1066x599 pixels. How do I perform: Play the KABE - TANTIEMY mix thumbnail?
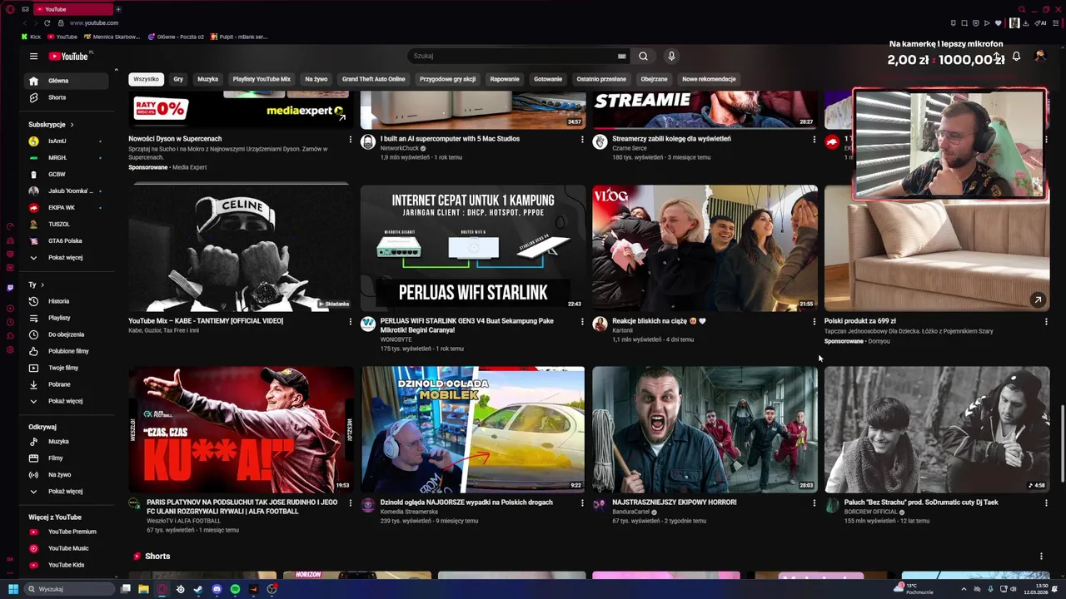click(x=240, y=248)
